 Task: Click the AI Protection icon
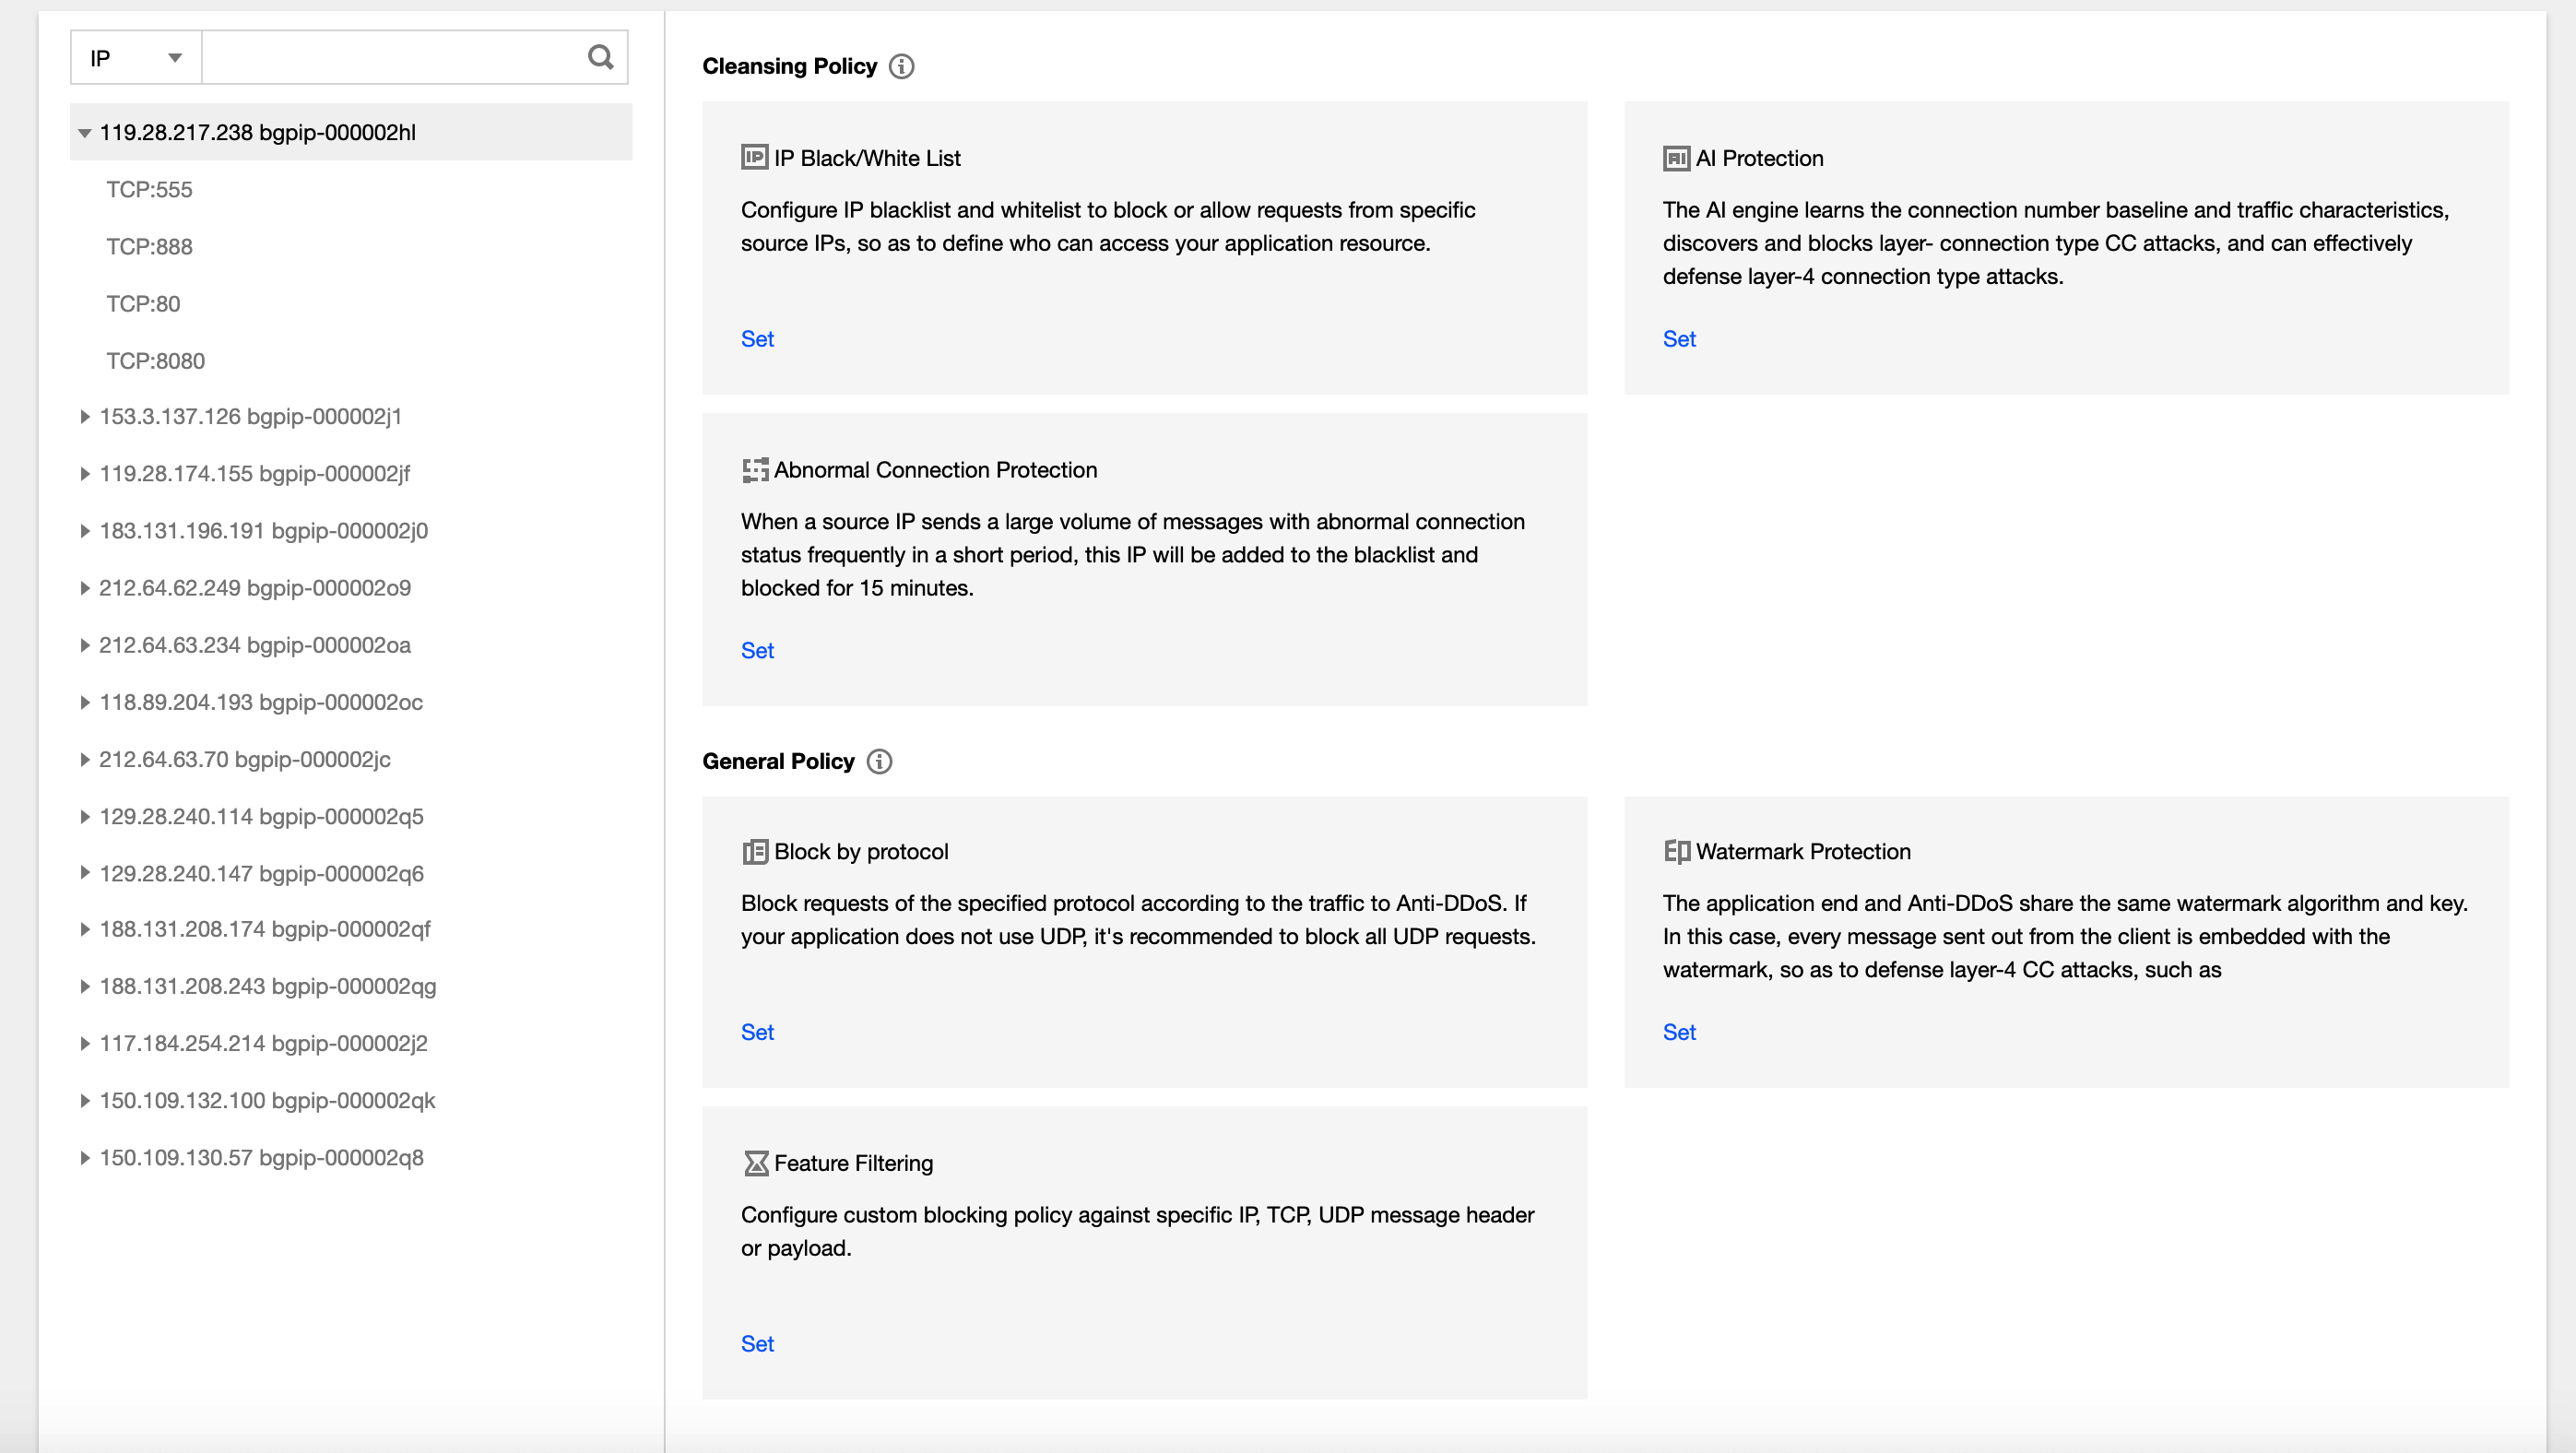pyautogui.click(x=1676, y=158)
